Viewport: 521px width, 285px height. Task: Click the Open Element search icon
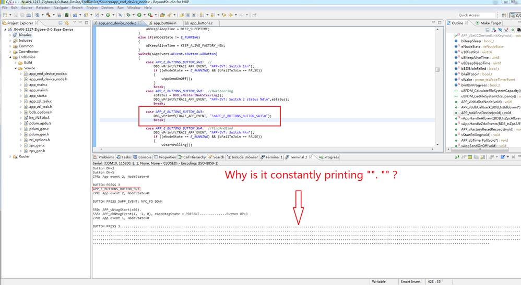pyautogui.click(x=169, y=15)
